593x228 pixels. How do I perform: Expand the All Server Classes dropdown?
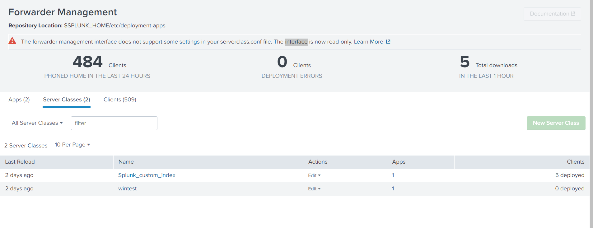tap(37, 123)
